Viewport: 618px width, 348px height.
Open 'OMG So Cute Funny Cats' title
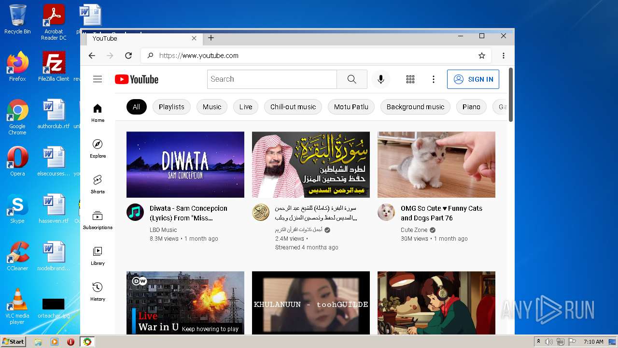(441, 213)
